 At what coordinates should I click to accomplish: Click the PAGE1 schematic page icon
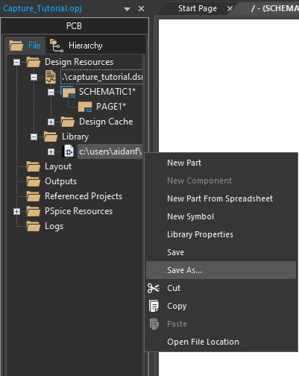click(x=85, y=107)
